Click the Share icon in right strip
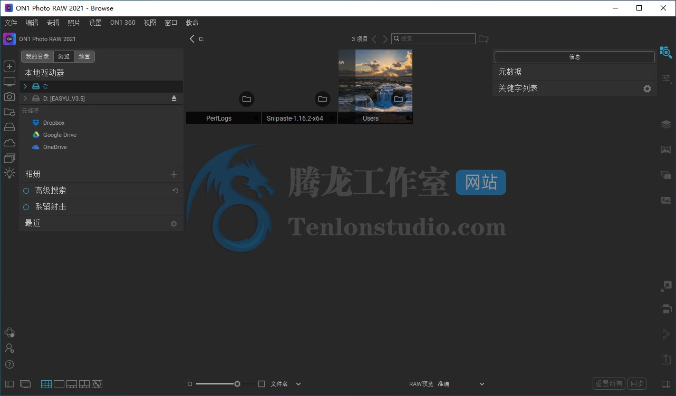The width and height of the screenshot is (676, 396). 666,334
